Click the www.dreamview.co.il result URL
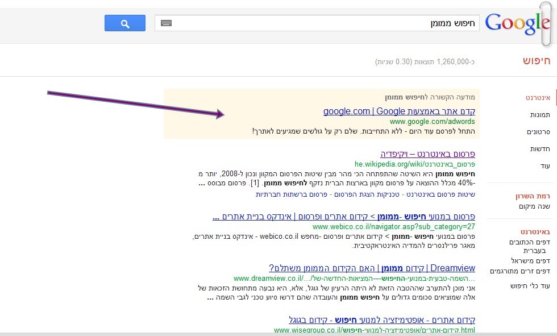557x336 pixels. (354, 279)
